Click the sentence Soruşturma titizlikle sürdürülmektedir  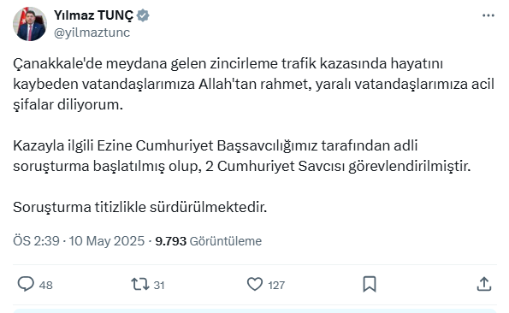[x=140, y=207]
